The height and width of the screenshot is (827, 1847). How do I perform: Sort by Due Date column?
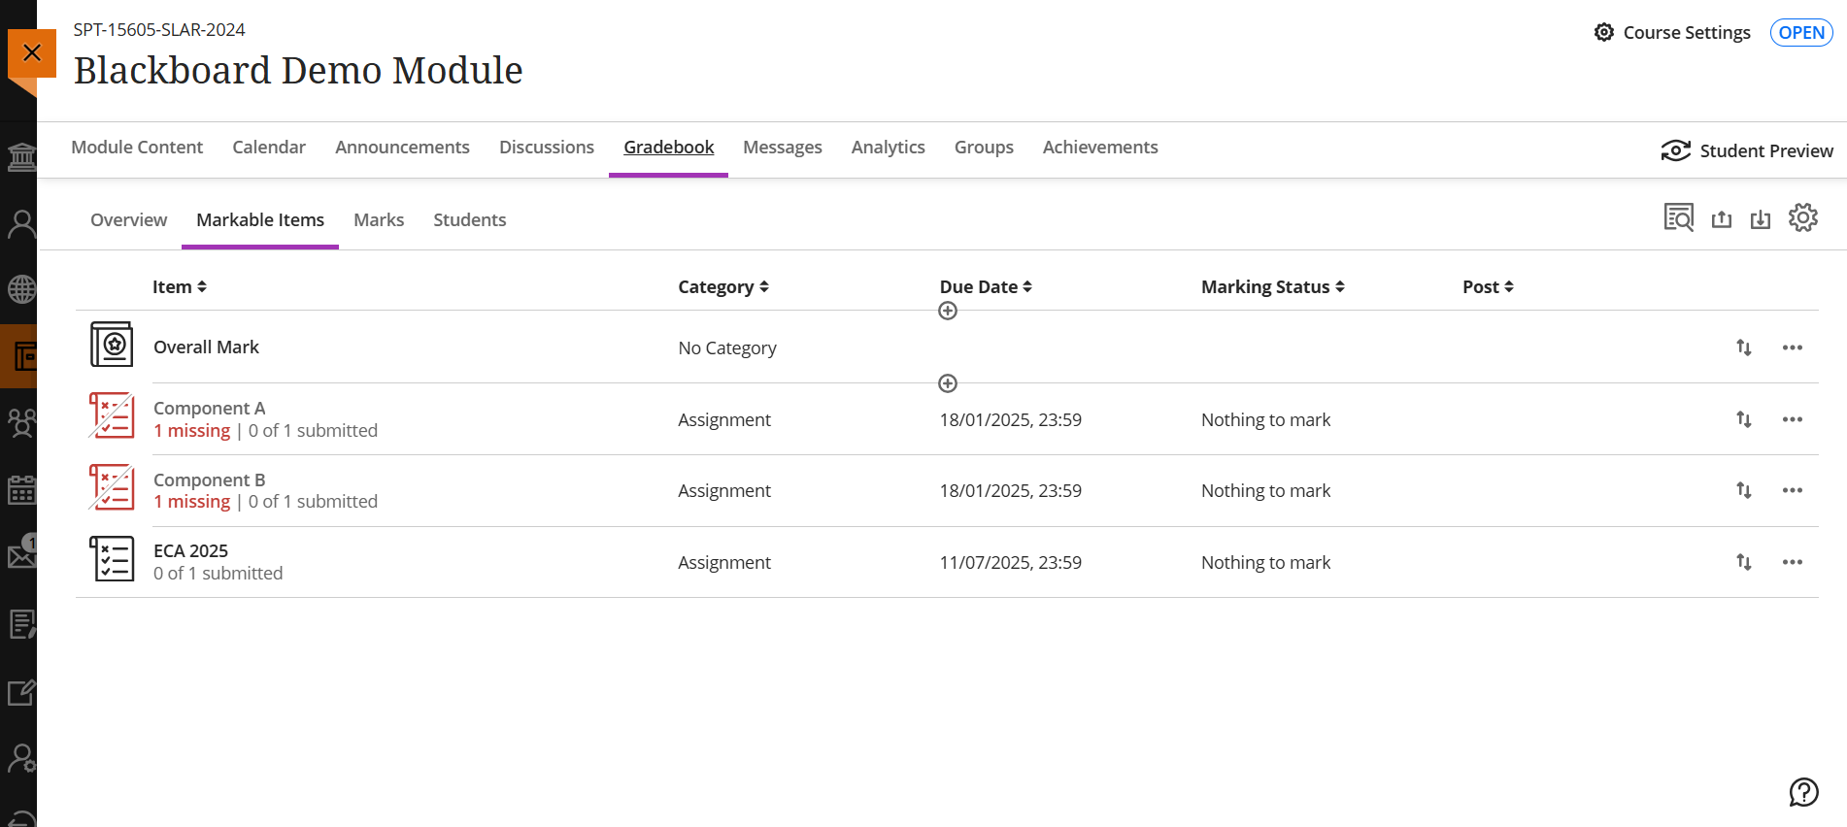(986, 286)
